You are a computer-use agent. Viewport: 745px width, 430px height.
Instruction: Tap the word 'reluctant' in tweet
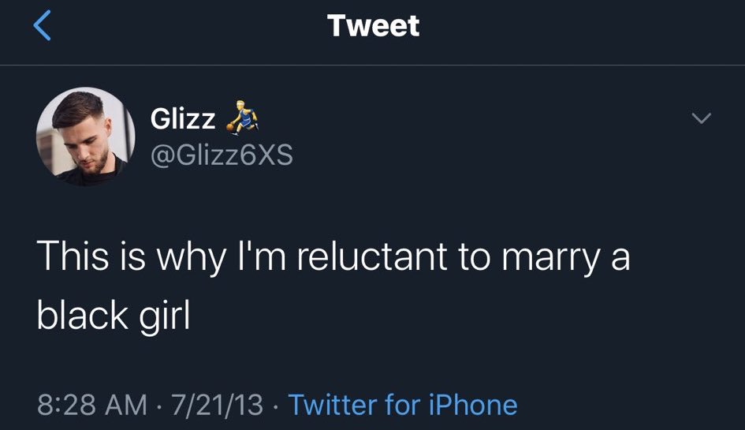click(372, 256)
